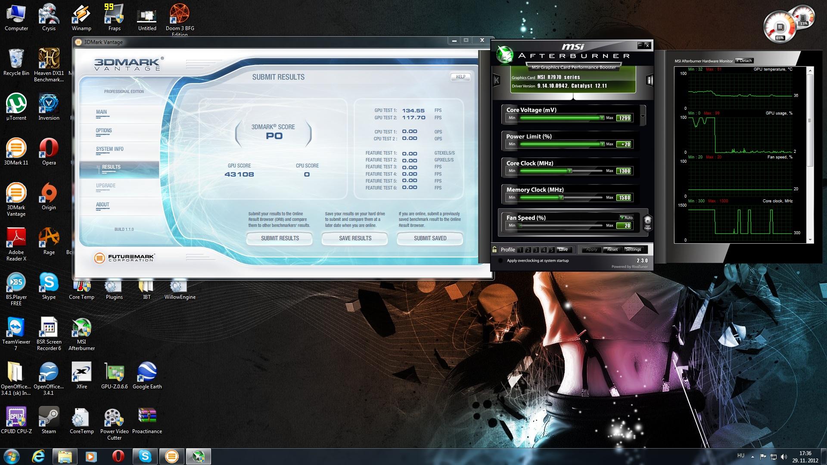Image resolution: width=827 pixels, height=465 pixels.
Task: Open Internet Explorer from the taskbar
Action: coord(38,456)
